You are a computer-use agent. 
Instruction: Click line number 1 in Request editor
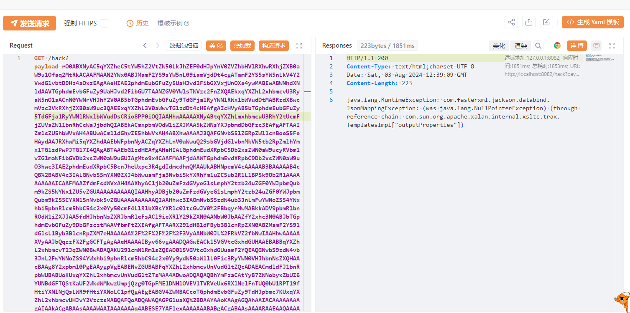point(19,58)
